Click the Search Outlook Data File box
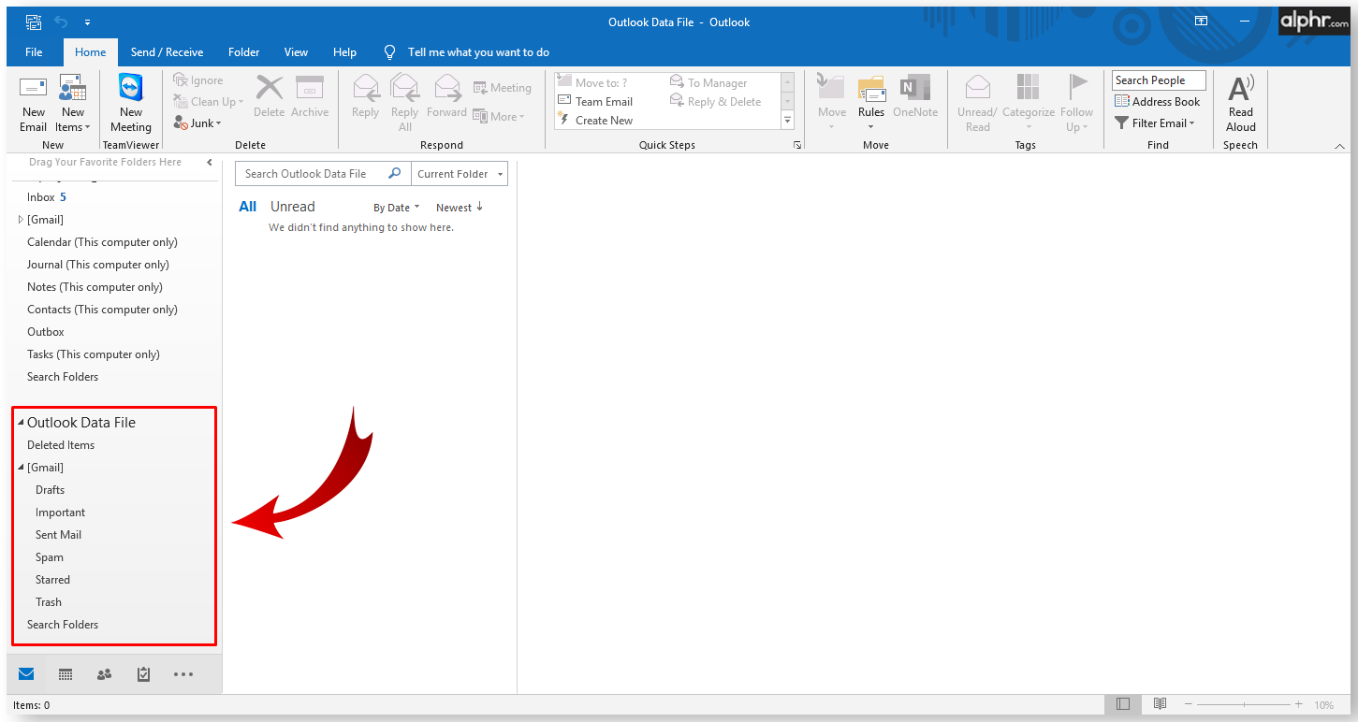 click(x=323, y=174)
